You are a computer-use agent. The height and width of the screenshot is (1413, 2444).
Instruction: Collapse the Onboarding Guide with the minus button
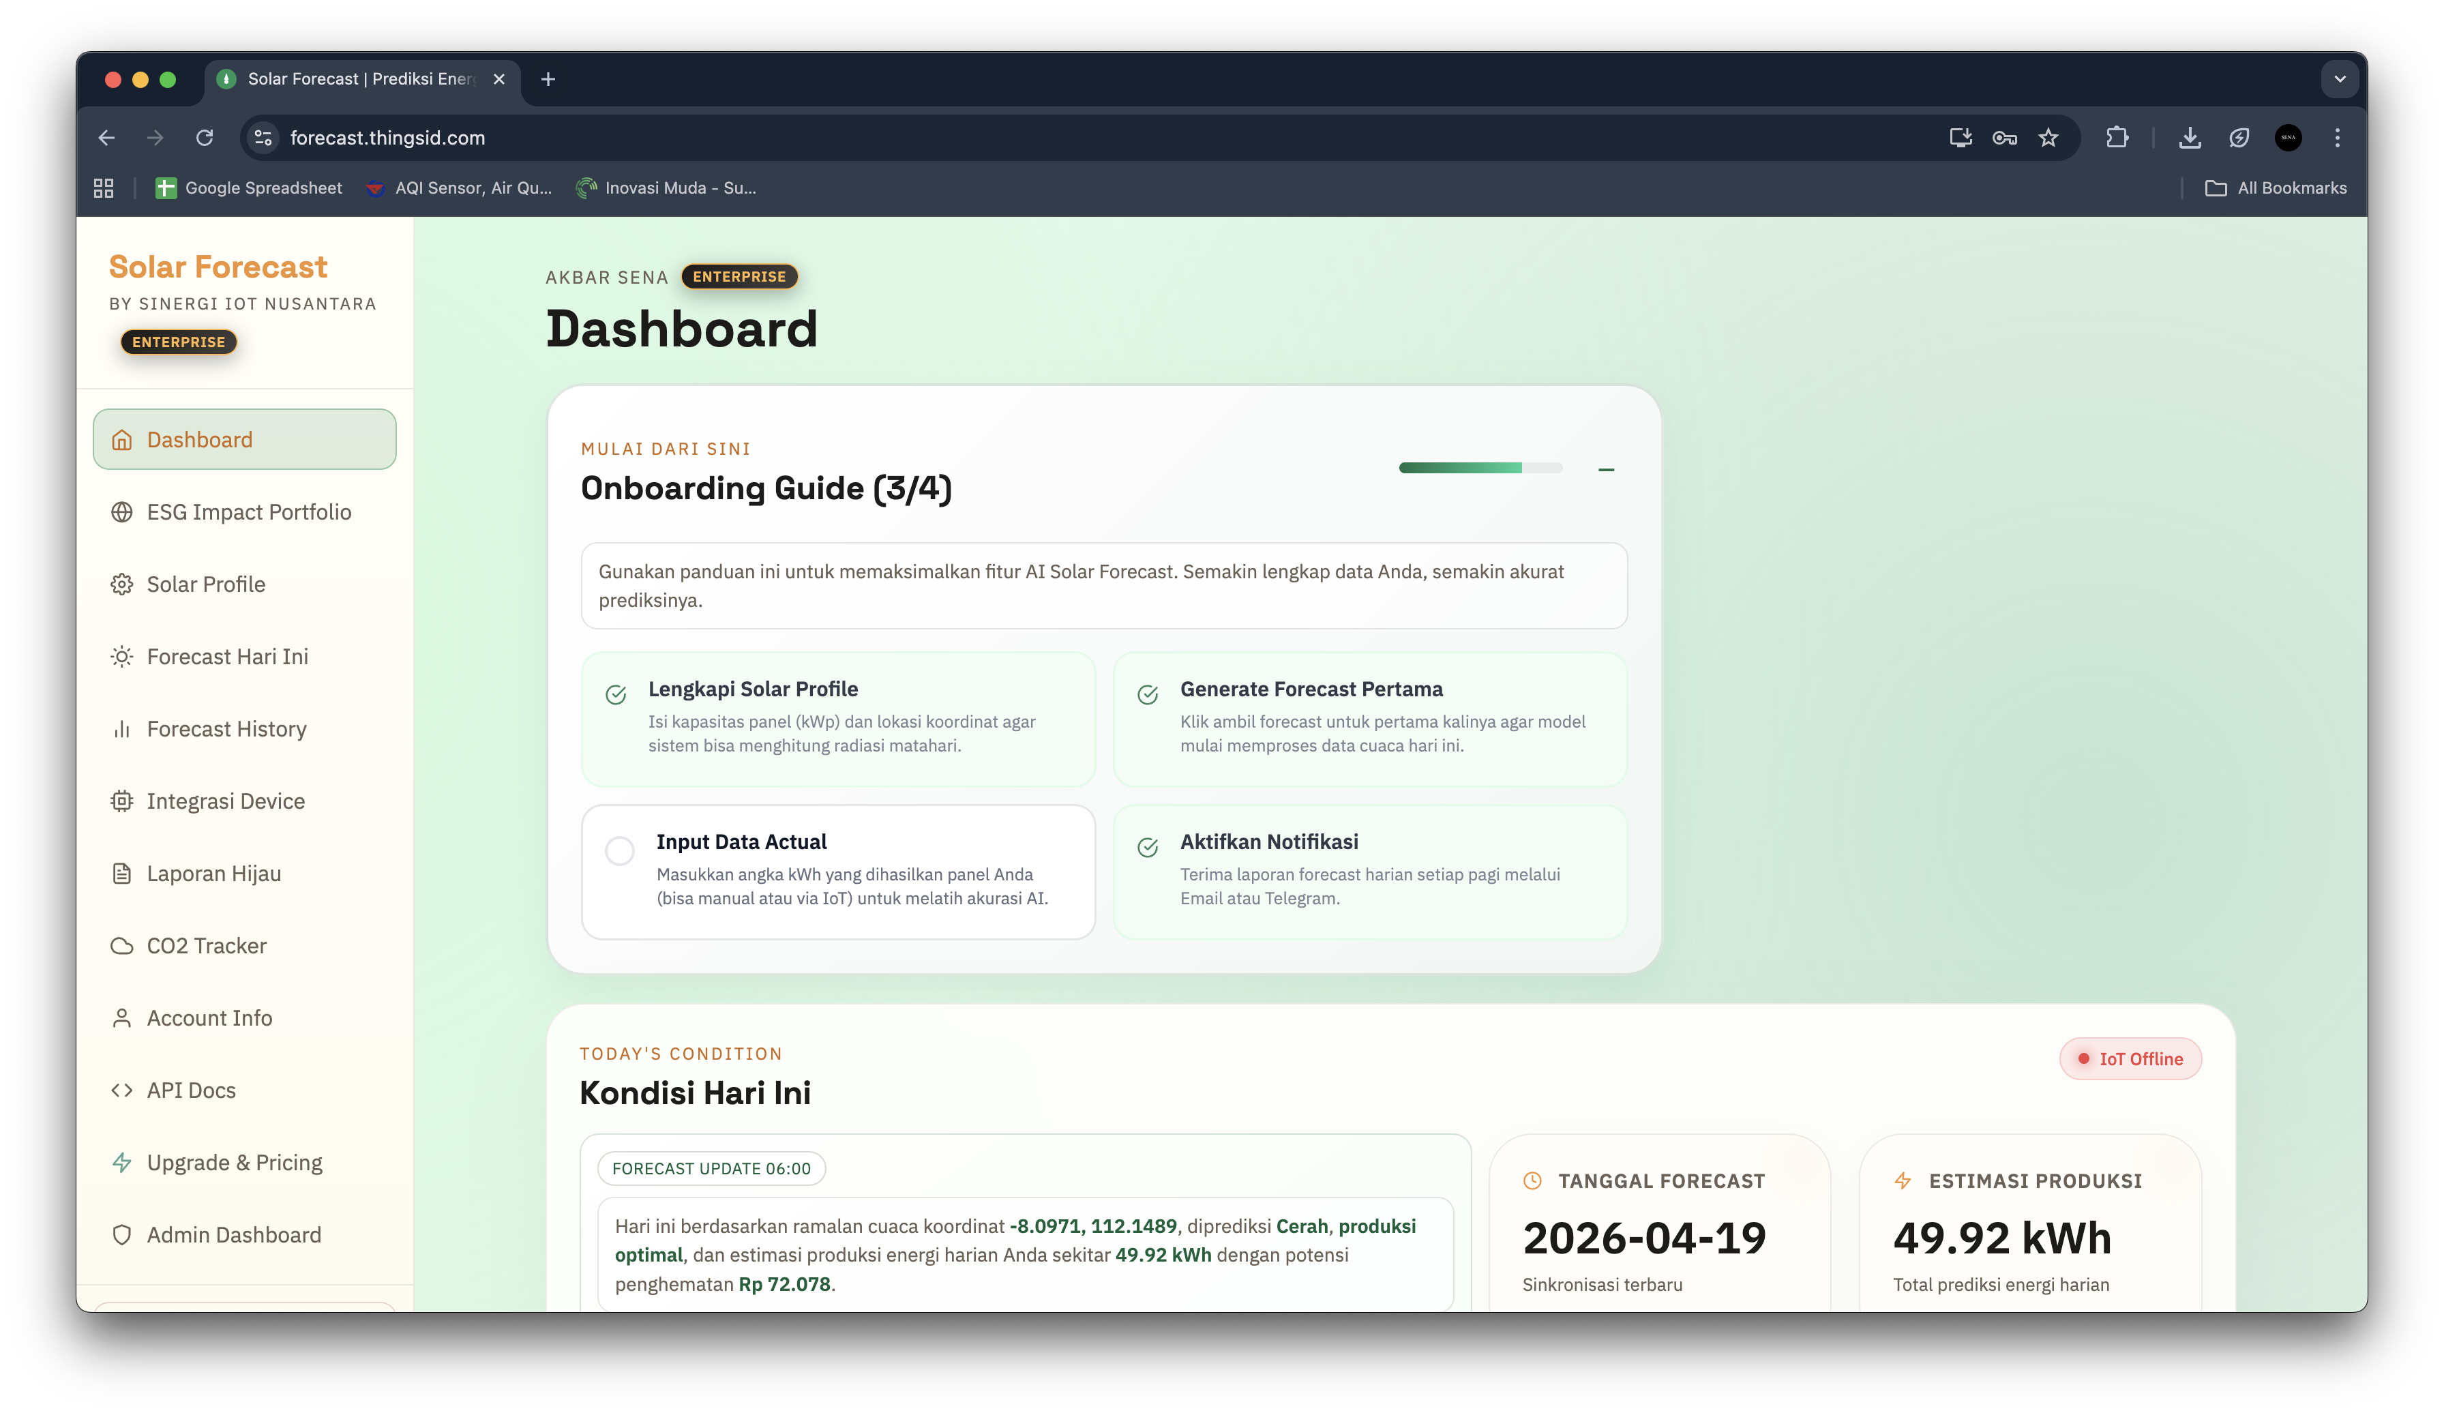click(x=1606, y=469)
